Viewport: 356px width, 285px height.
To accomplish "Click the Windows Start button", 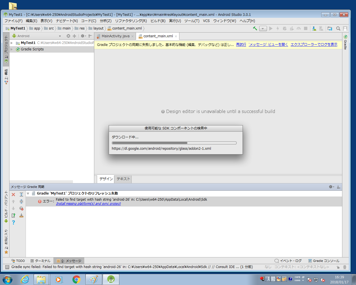I will (8, 279).
